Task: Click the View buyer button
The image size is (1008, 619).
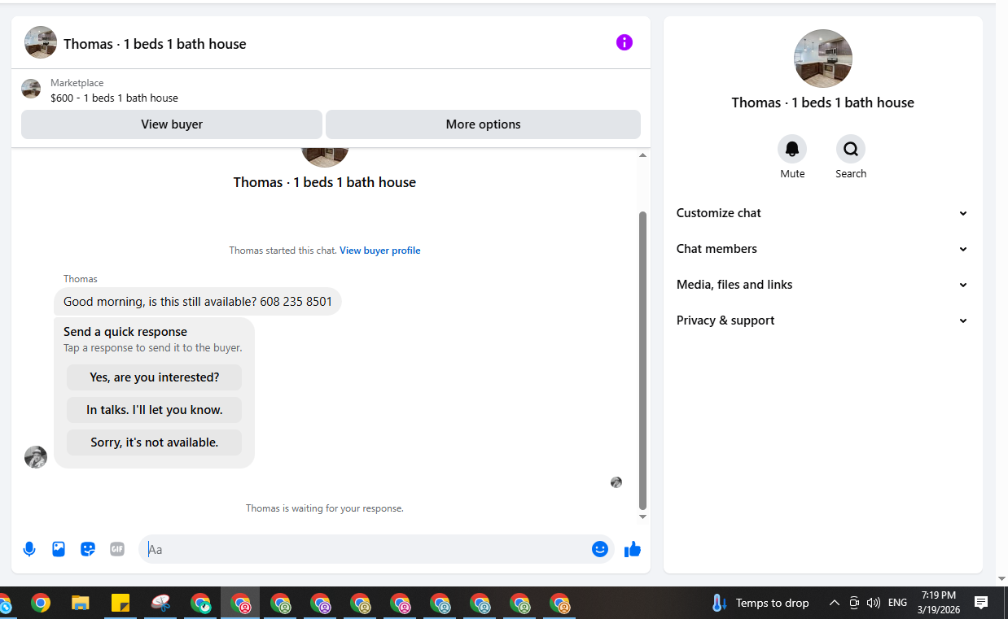Action: (172, 124)
